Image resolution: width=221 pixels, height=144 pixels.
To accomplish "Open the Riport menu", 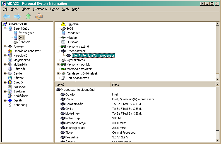I will click(26, 9).
